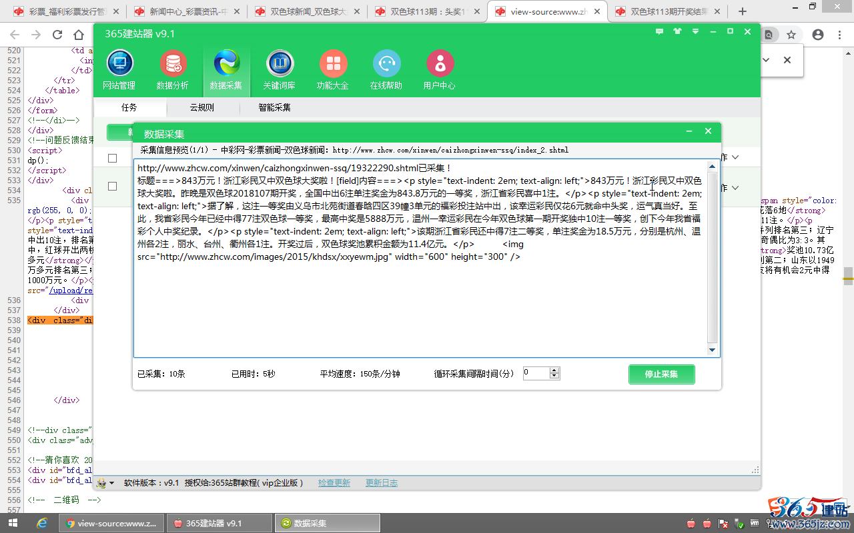Viewport: 854px width, 533px height.
Task: Switch to the 双色球113期开奖结果 Chrome tab
Action: point(667,11)
